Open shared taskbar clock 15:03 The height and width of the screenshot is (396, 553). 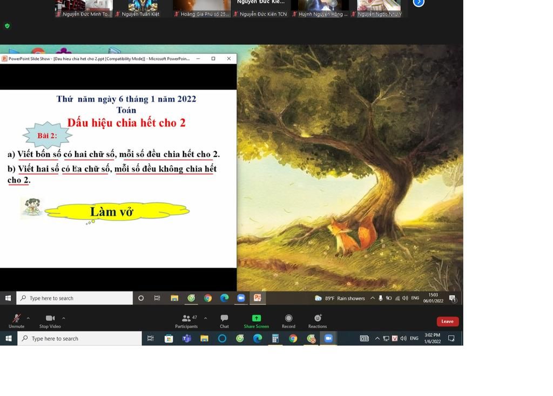(x=433, y=298)
